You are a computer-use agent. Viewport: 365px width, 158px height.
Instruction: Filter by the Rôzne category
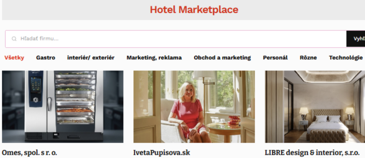click(308, 57)
